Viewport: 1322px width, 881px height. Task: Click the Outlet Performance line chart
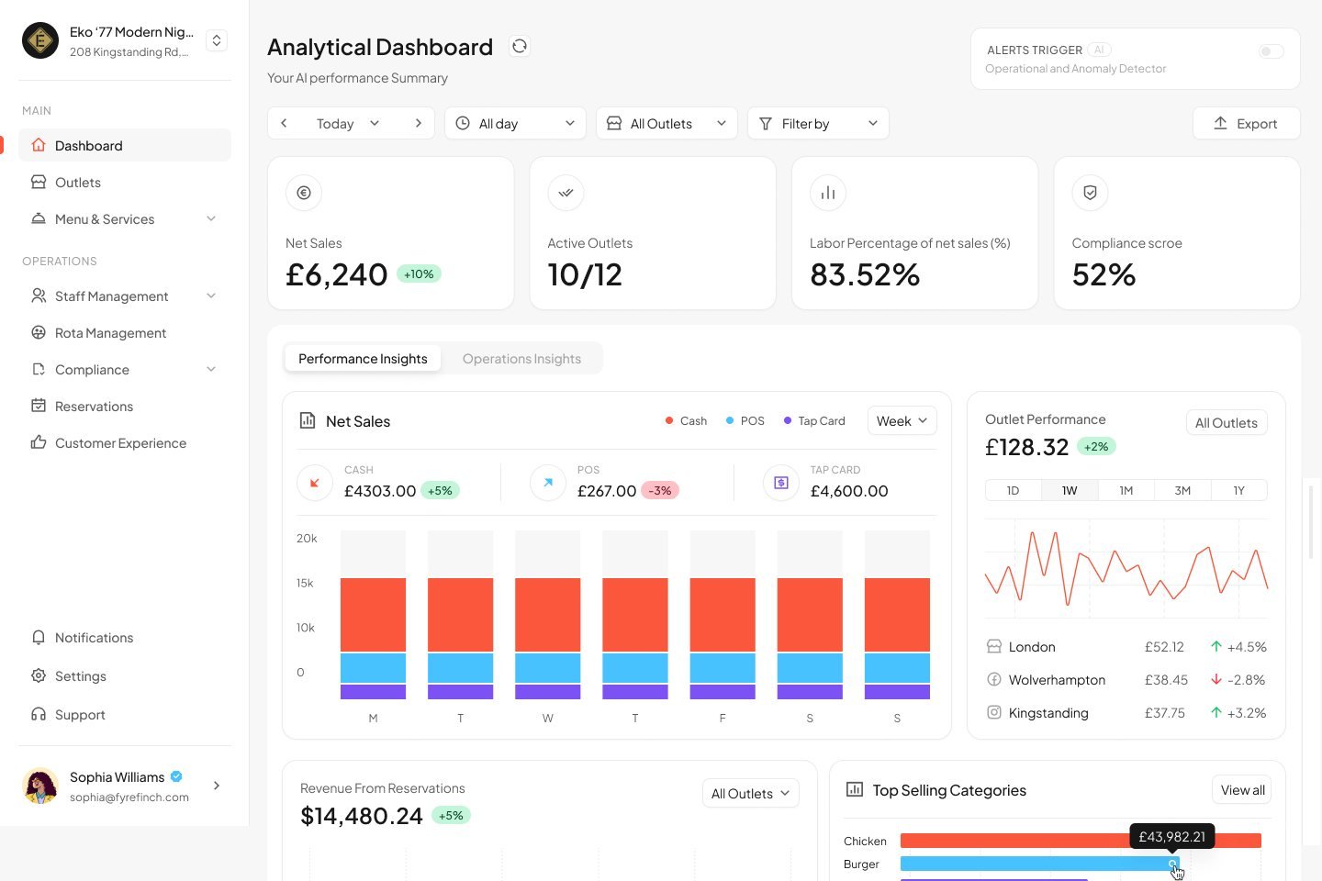coord(1126,568)
